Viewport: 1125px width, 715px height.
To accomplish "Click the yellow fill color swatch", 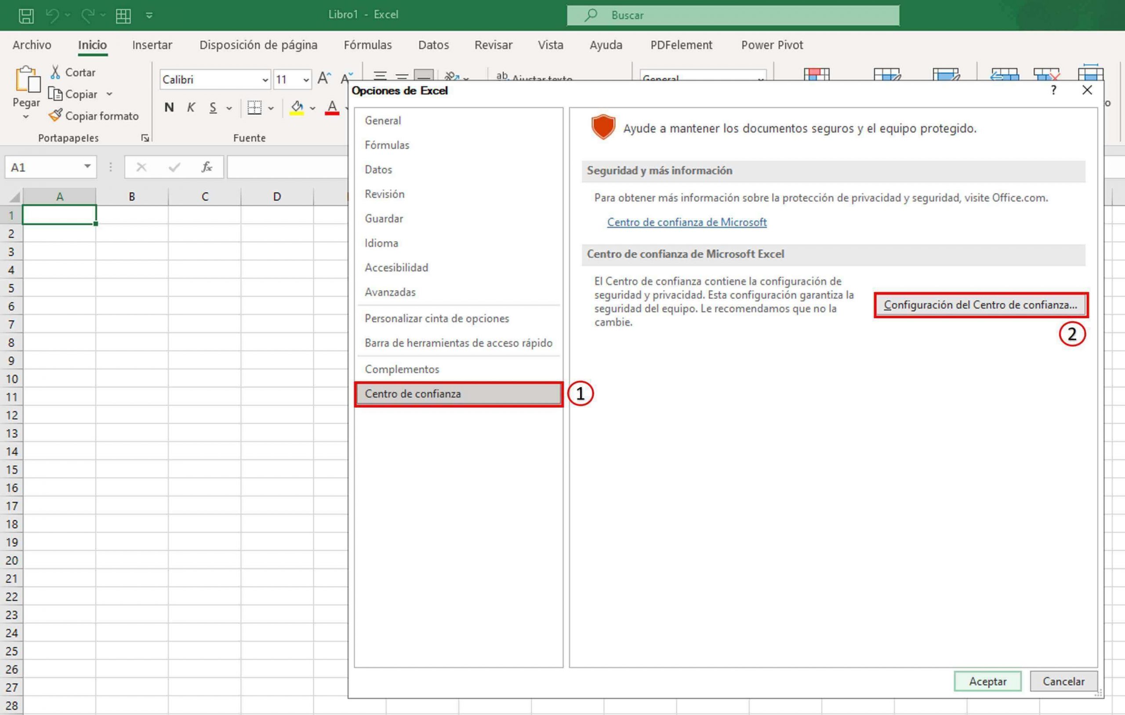I will [x=297, y=109].
